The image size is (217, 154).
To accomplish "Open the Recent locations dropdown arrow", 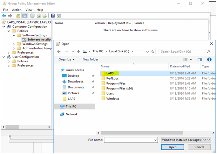I will pyautogui.click(x=73, y=52).
